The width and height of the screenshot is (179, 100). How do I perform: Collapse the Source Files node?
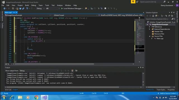(x=150, y=36)
